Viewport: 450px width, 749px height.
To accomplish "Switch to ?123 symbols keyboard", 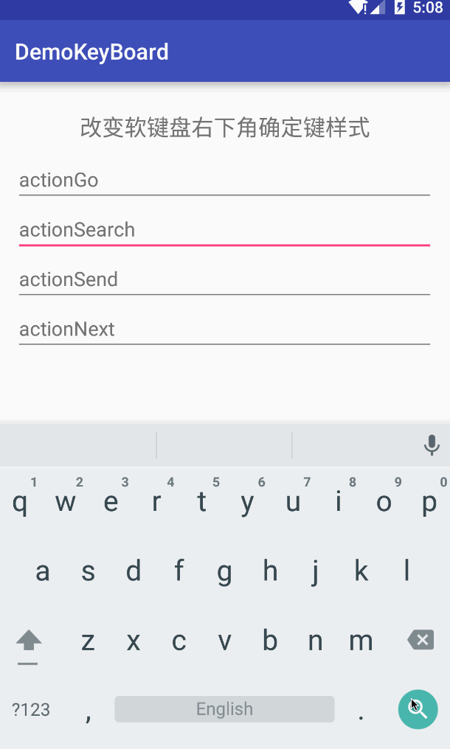I will [x=31, y=710].
